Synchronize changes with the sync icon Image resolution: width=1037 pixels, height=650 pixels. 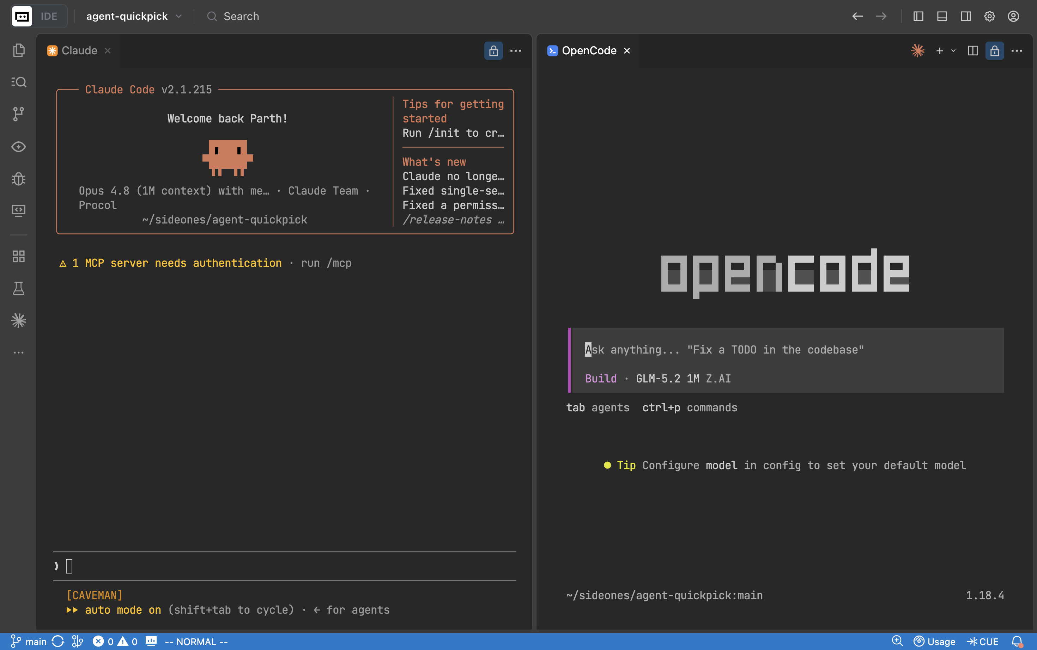(57, 642)
